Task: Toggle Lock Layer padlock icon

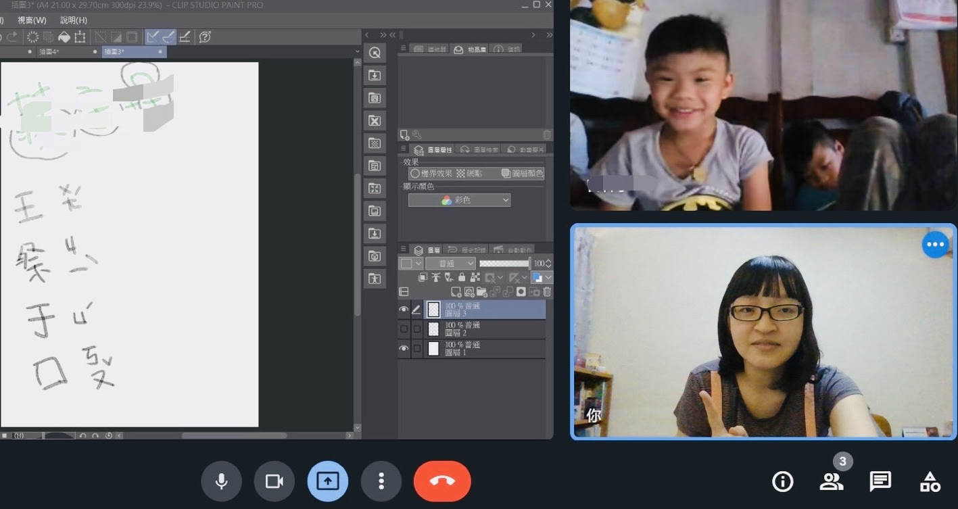Action: (x=462, y=277)
